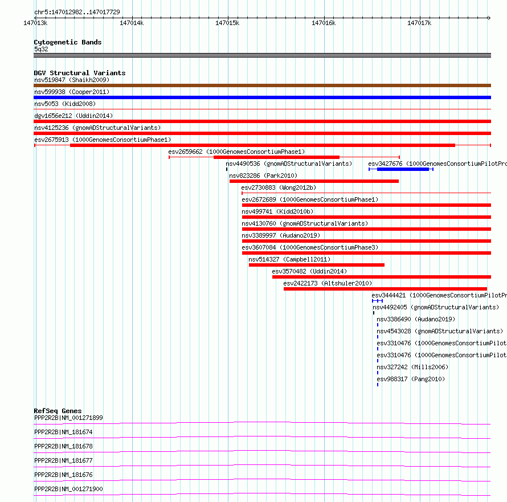507x502 pixels.
Task: Click the DGV Structural Variants track title
Action: point(80,73)
